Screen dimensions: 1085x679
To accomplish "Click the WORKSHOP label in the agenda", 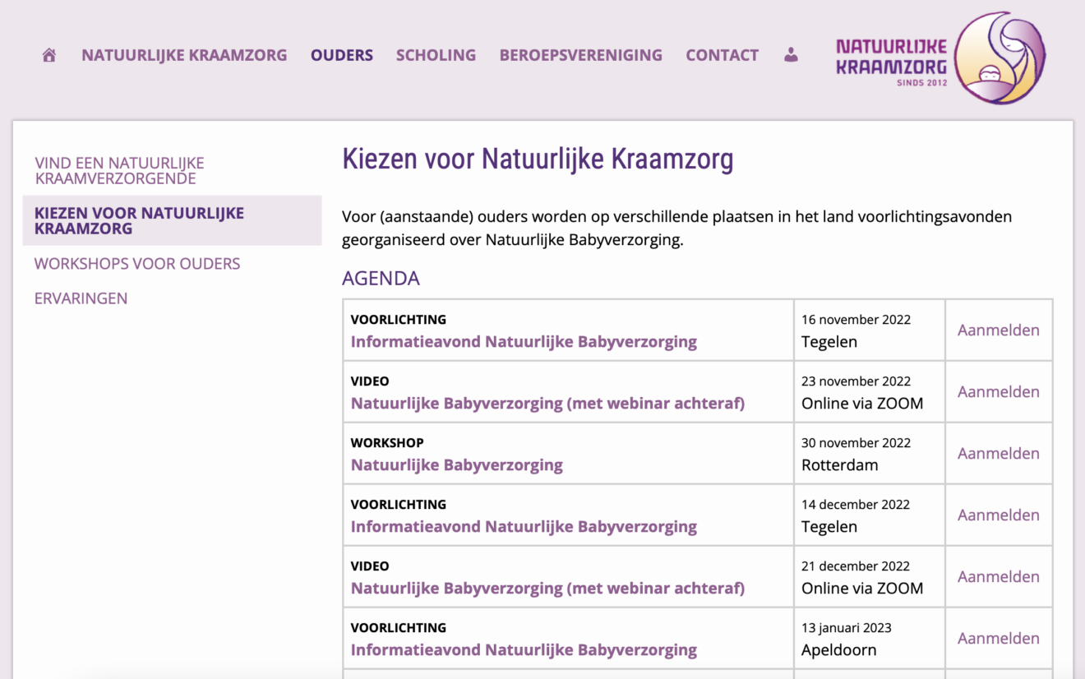I will point(387,443).
